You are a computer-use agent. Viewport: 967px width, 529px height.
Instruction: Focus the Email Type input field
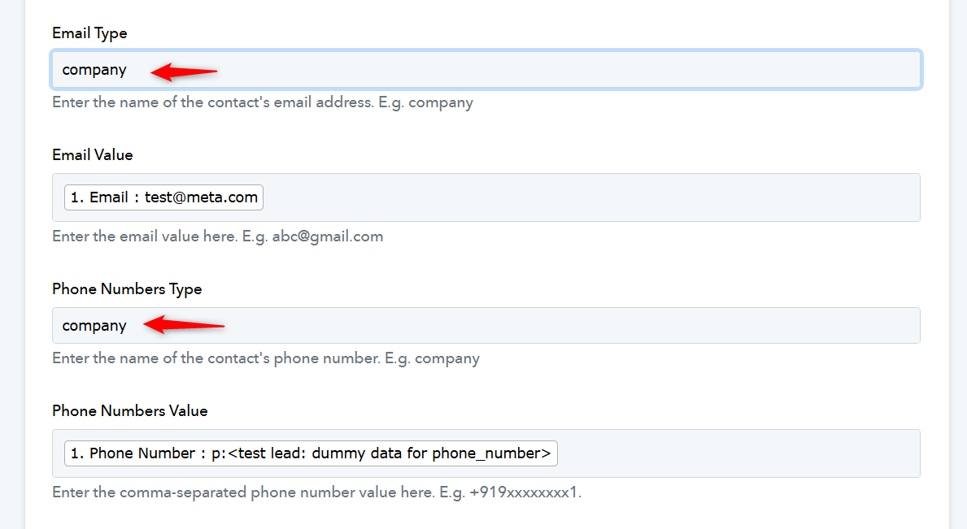569,70
